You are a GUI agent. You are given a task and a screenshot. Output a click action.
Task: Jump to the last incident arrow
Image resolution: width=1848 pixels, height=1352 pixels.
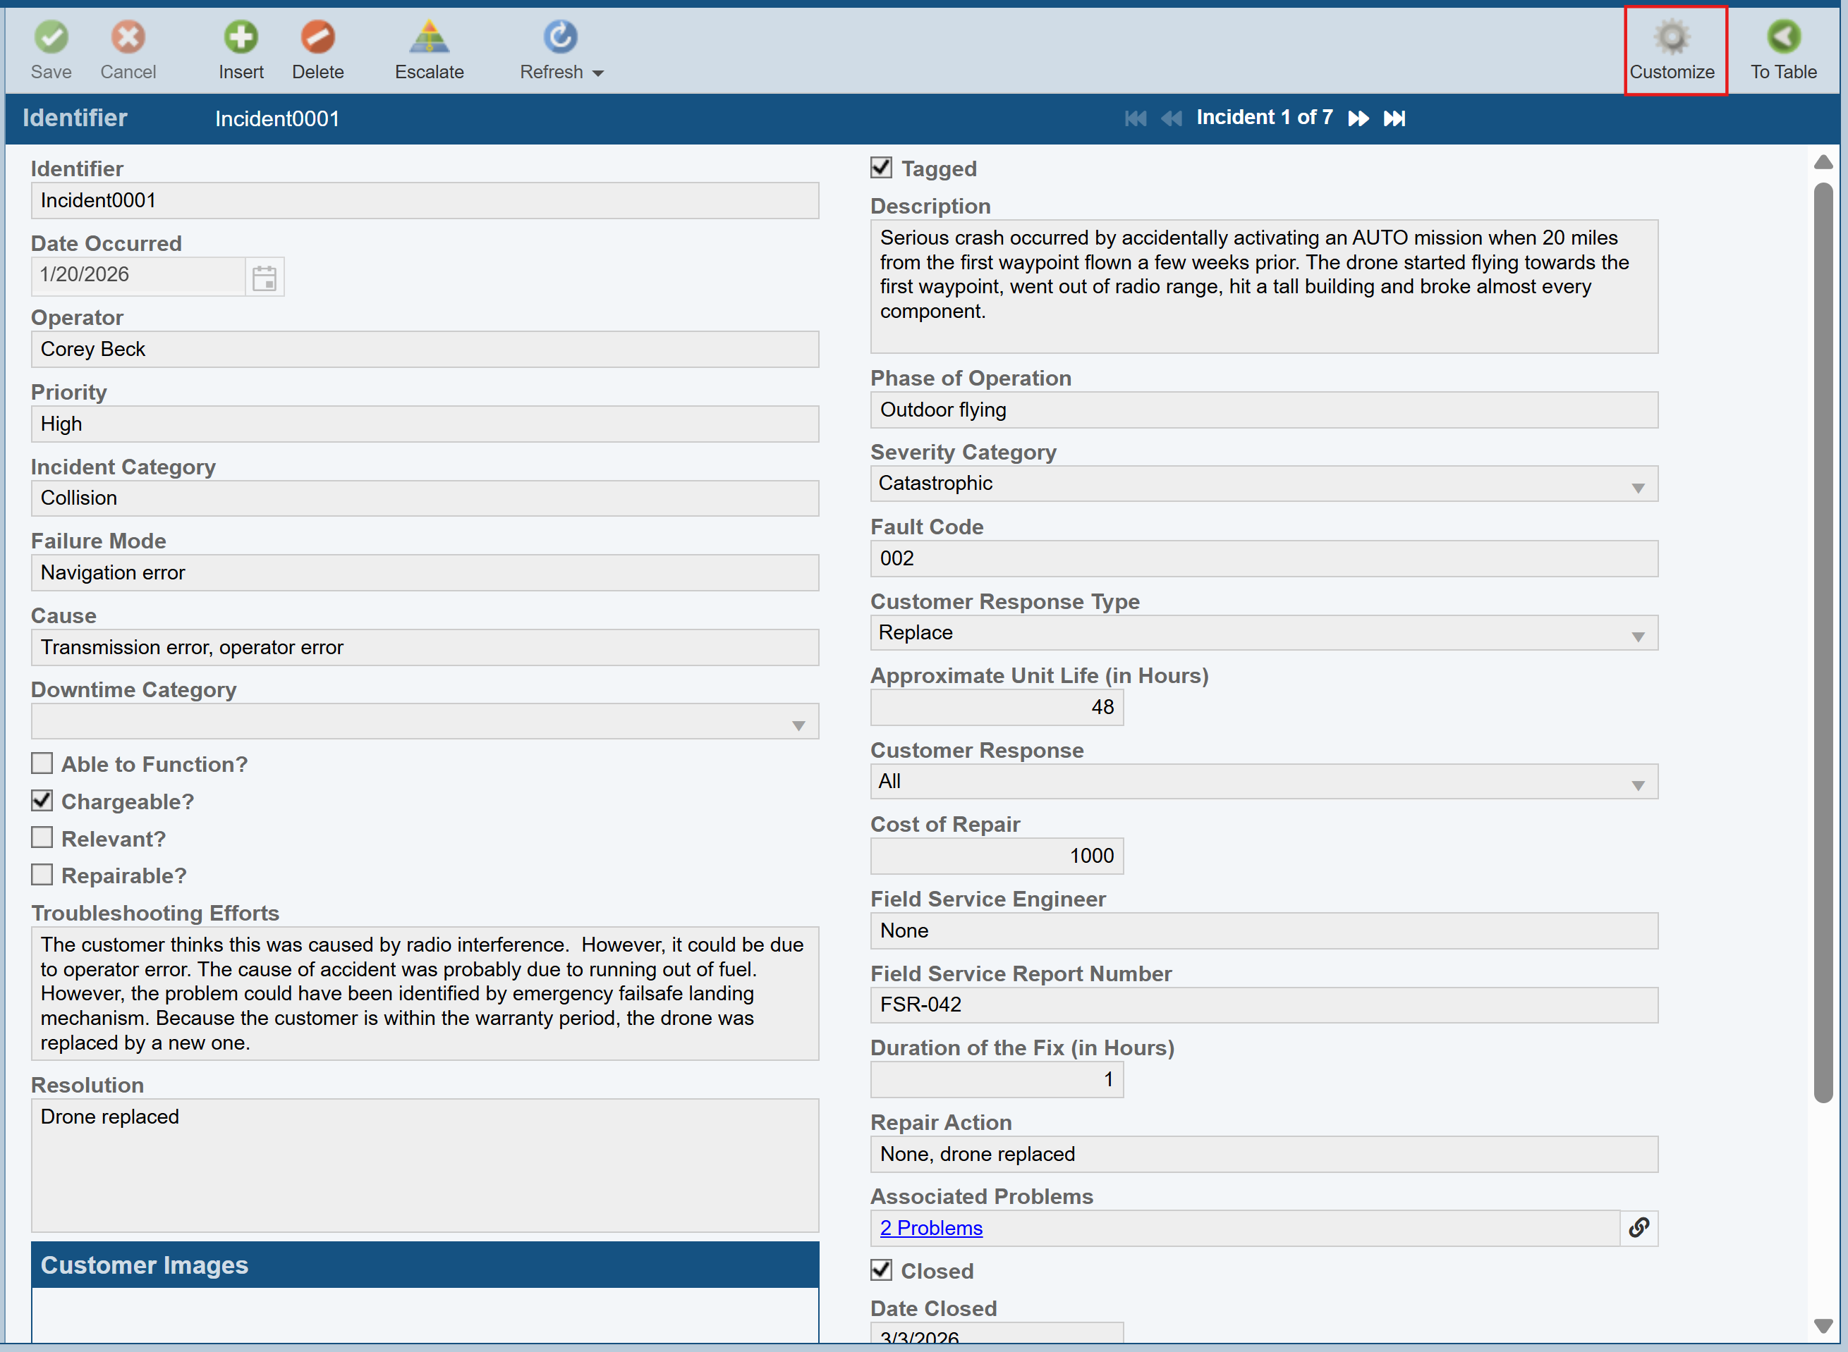tap(1394, 118)
